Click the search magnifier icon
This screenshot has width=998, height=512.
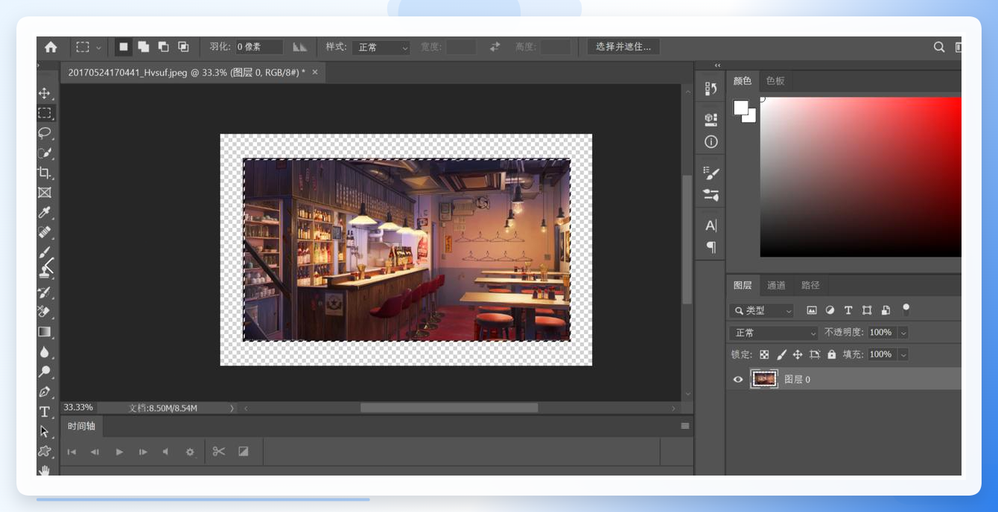coord(939,47)
